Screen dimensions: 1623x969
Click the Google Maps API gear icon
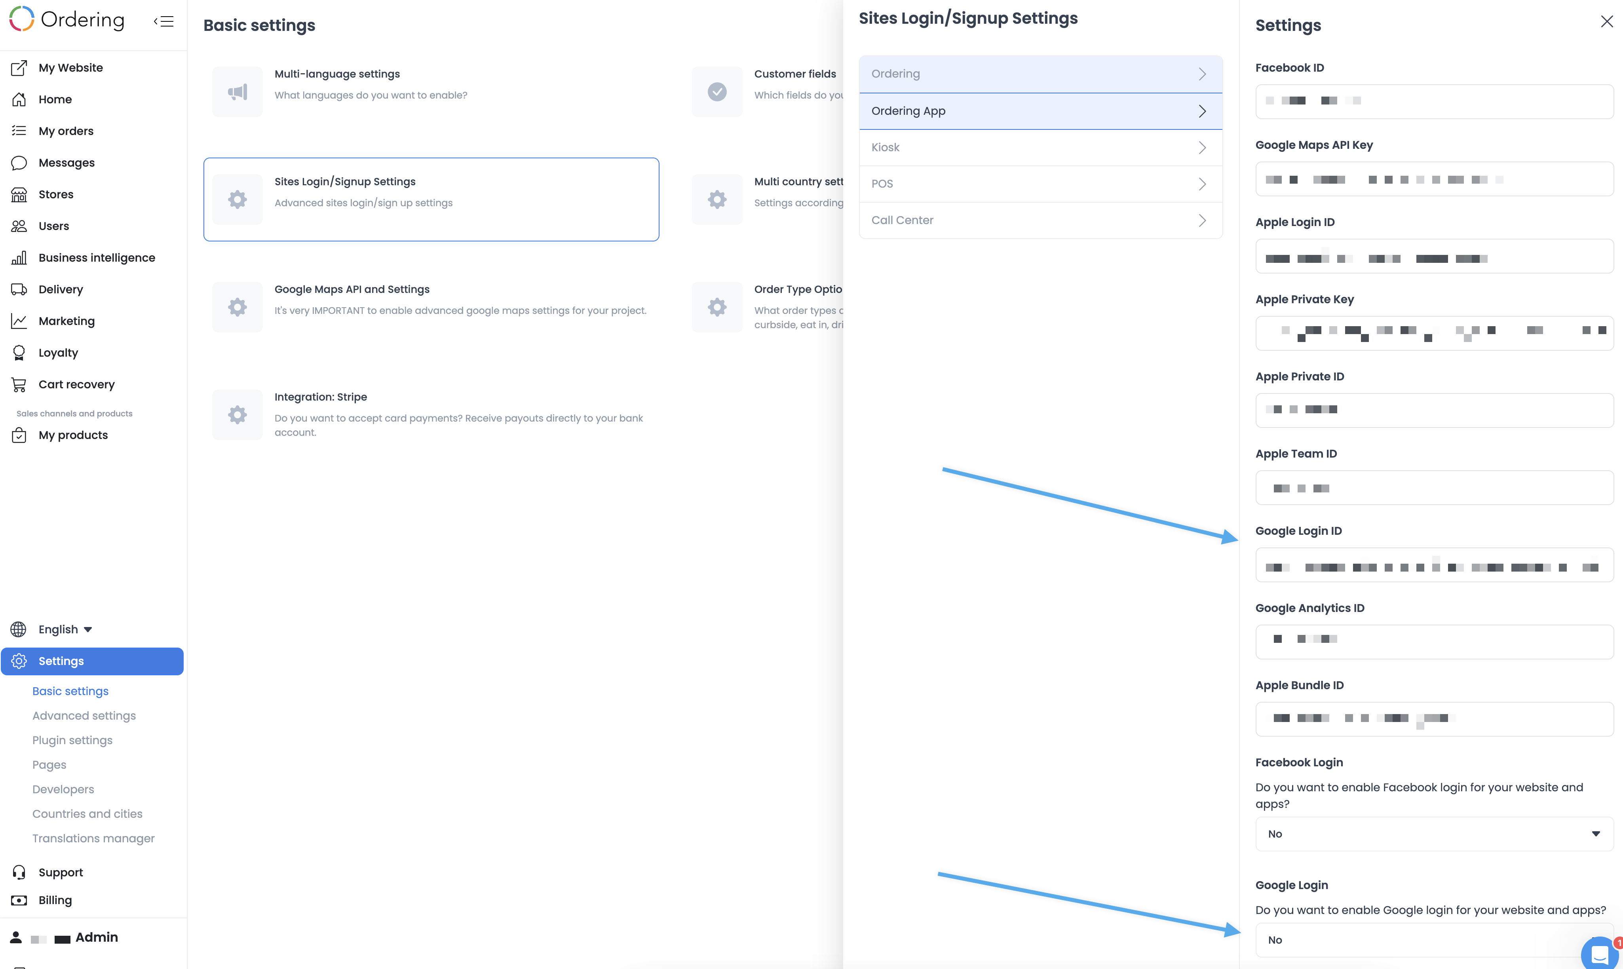point(238,307)
